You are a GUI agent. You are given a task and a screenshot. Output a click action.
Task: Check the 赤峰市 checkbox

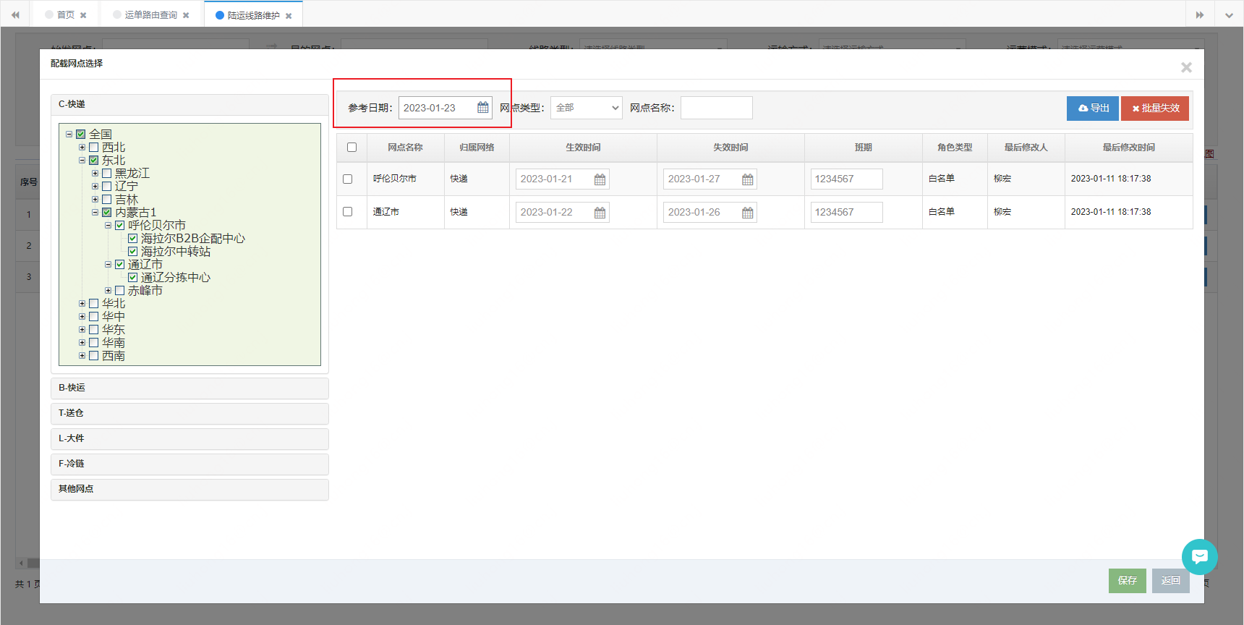click(x=120, y=291)
